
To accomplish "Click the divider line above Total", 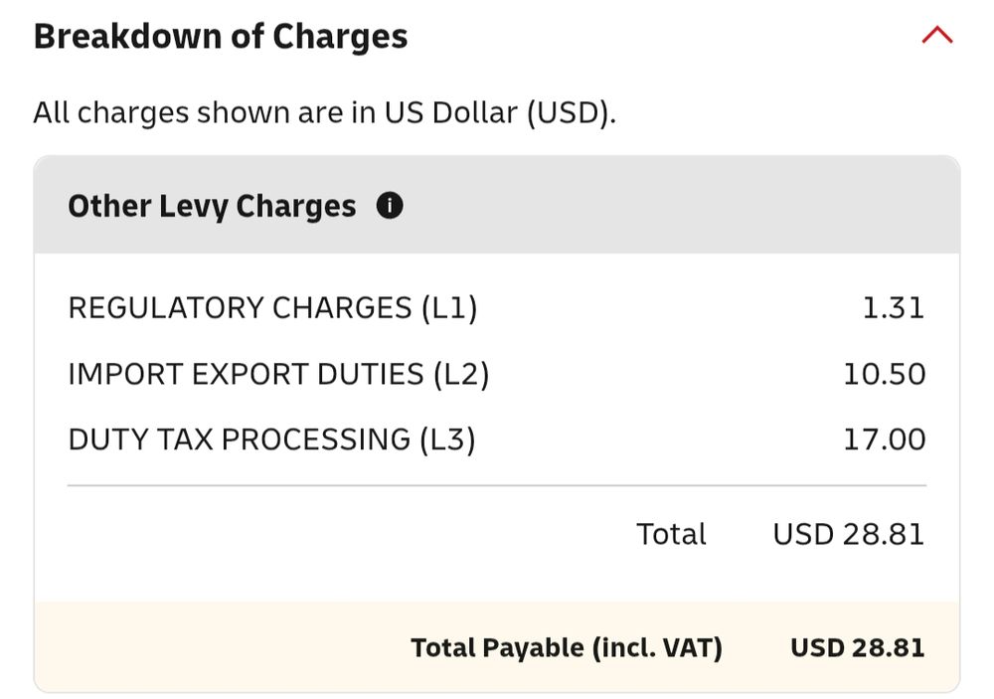I will 497,486.
